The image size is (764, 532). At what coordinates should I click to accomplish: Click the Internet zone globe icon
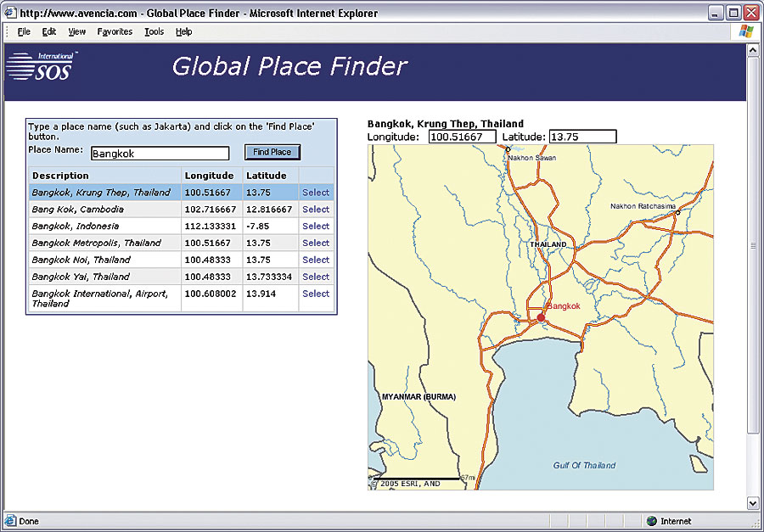(651, 521)
